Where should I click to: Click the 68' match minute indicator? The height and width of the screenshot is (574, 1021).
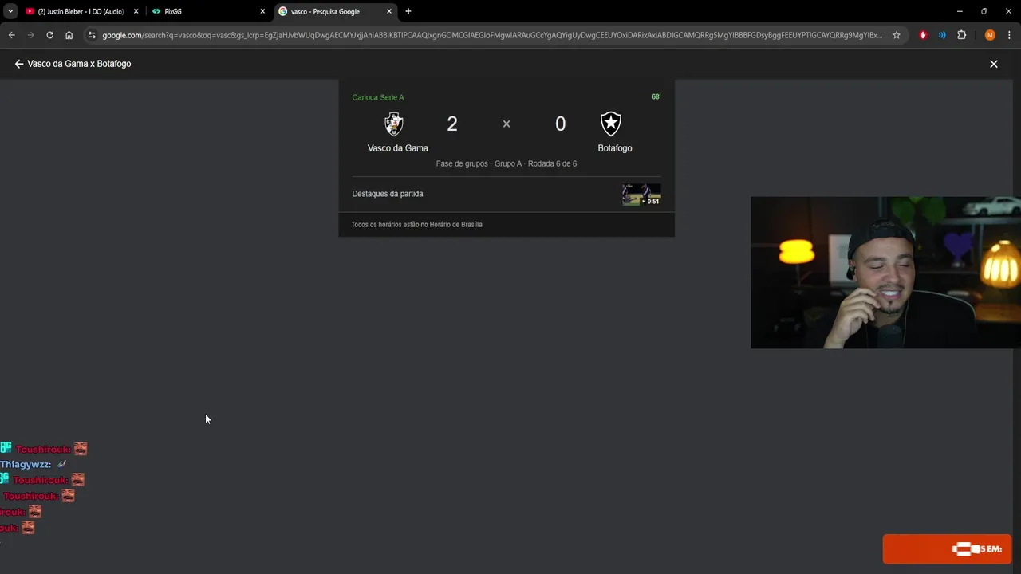point(656,96)
